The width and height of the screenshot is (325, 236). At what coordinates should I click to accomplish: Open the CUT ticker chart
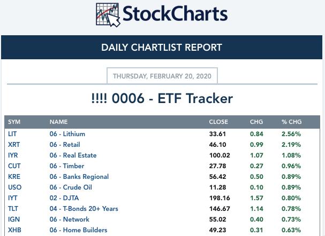[x=14, y=166]
